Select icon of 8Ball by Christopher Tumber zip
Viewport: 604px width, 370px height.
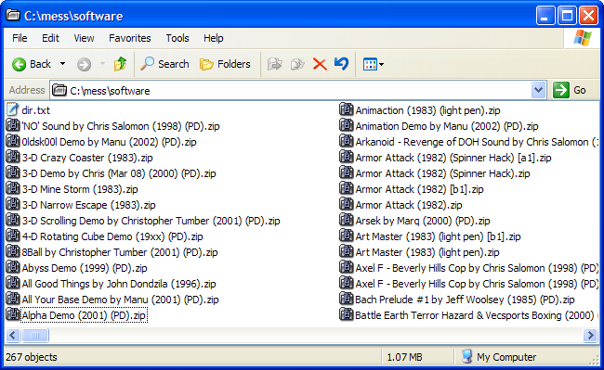[13, 251]
